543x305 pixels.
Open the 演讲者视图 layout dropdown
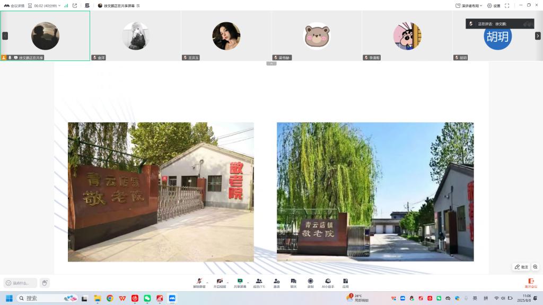pyautogui.click(x=469, y=6)
